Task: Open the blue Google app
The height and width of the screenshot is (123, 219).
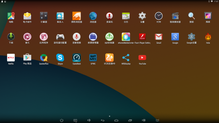Action: pos(175,37)
